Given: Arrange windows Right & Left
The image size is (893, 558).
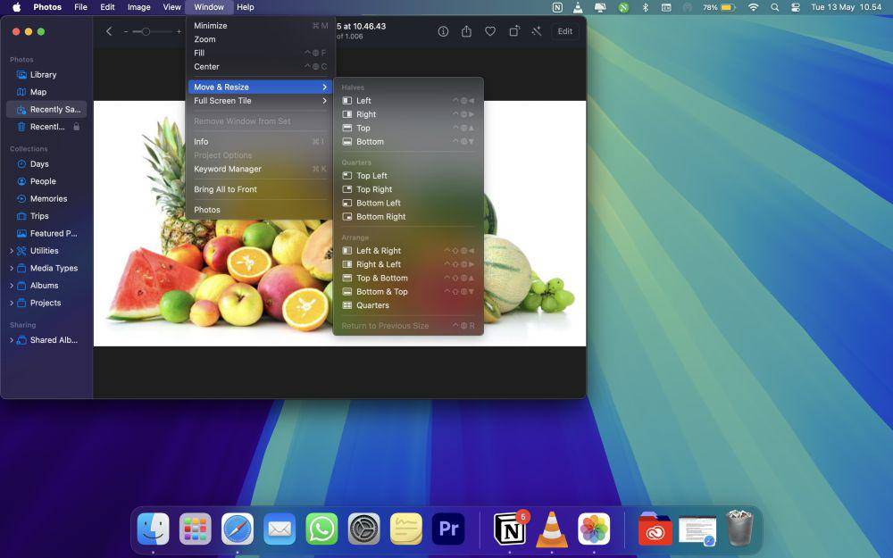Looking at the screenshot, I should (x=408, y=265).
